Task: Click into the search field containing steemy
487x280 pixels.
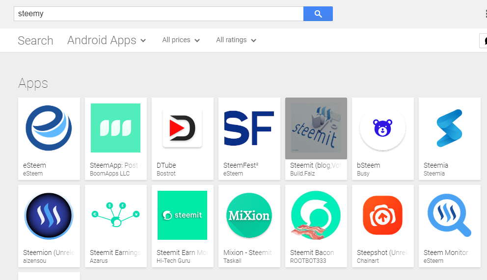Action: point(159,14)
